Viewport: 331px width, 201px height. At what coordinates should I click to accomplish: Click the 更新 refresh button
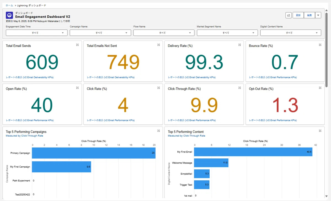click(x=298, y=15)
